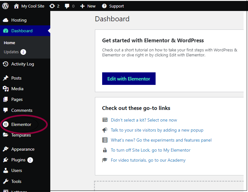Click the Appearance paintbrush icon
The height and width of the screenshot is (192, 248).
pyautogui.click(x=6, y=149)
